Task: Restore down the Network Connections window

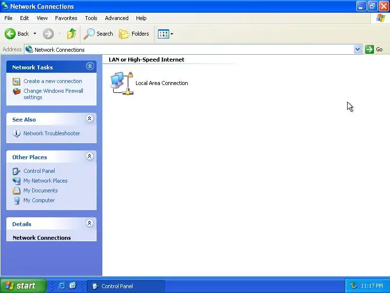Action: pos(372,6)
